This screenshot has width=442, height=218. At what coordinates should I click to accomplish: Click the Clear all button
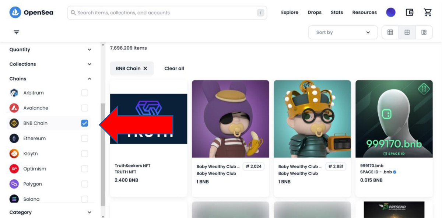point(174,68)
